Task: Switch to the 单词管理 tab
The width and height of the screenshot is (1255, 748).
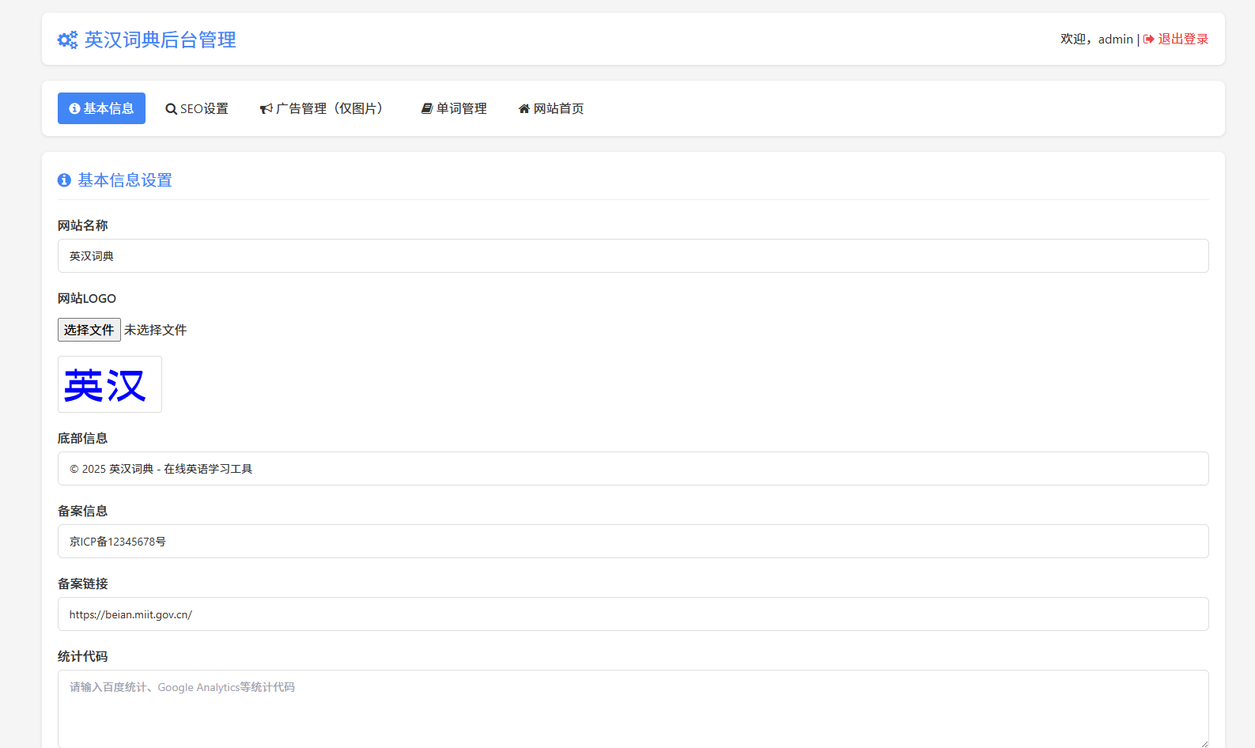Action: pos(454,109)
